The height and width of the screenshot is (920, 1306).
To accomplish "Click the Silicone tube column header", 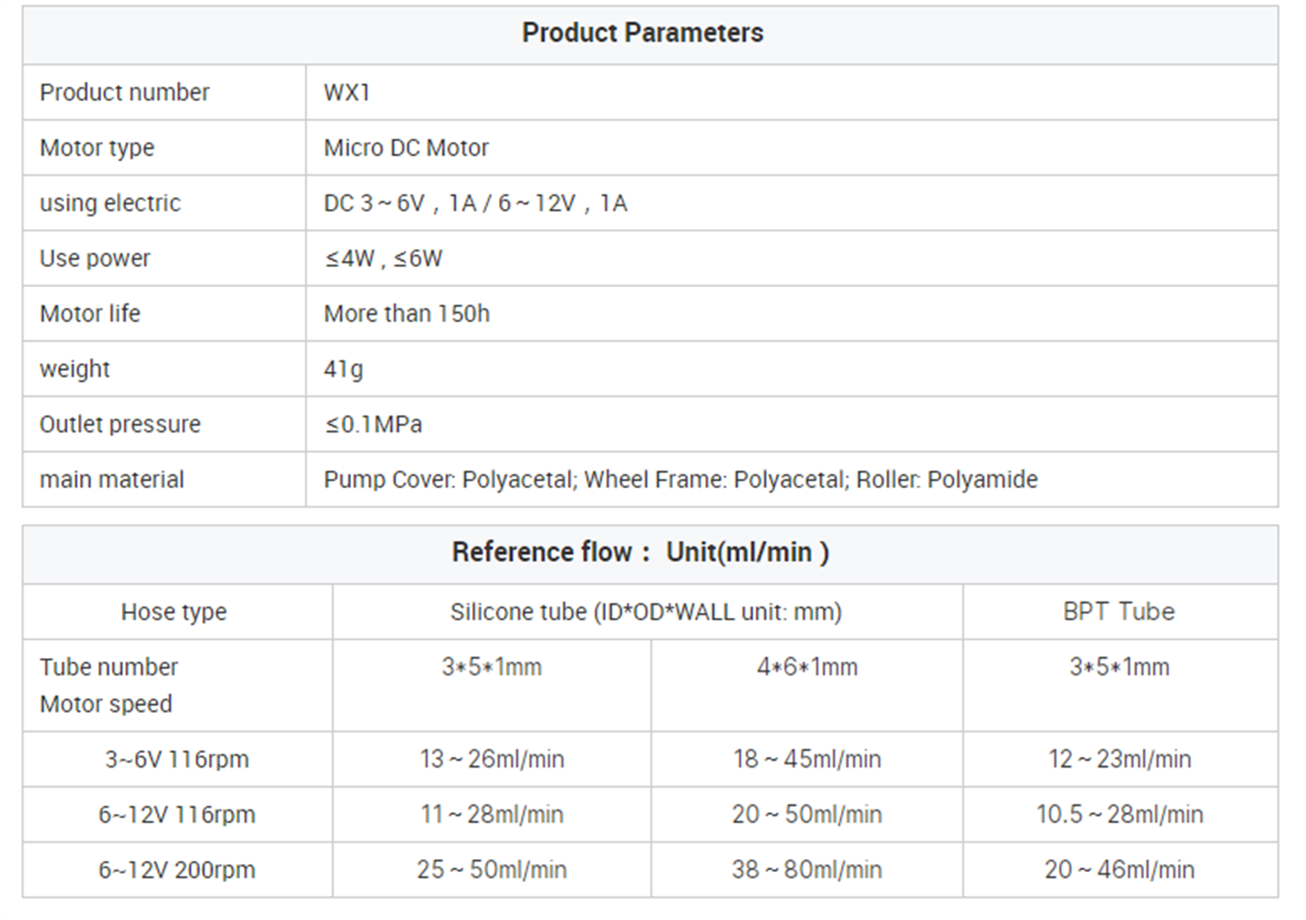I will coord(646,612).
